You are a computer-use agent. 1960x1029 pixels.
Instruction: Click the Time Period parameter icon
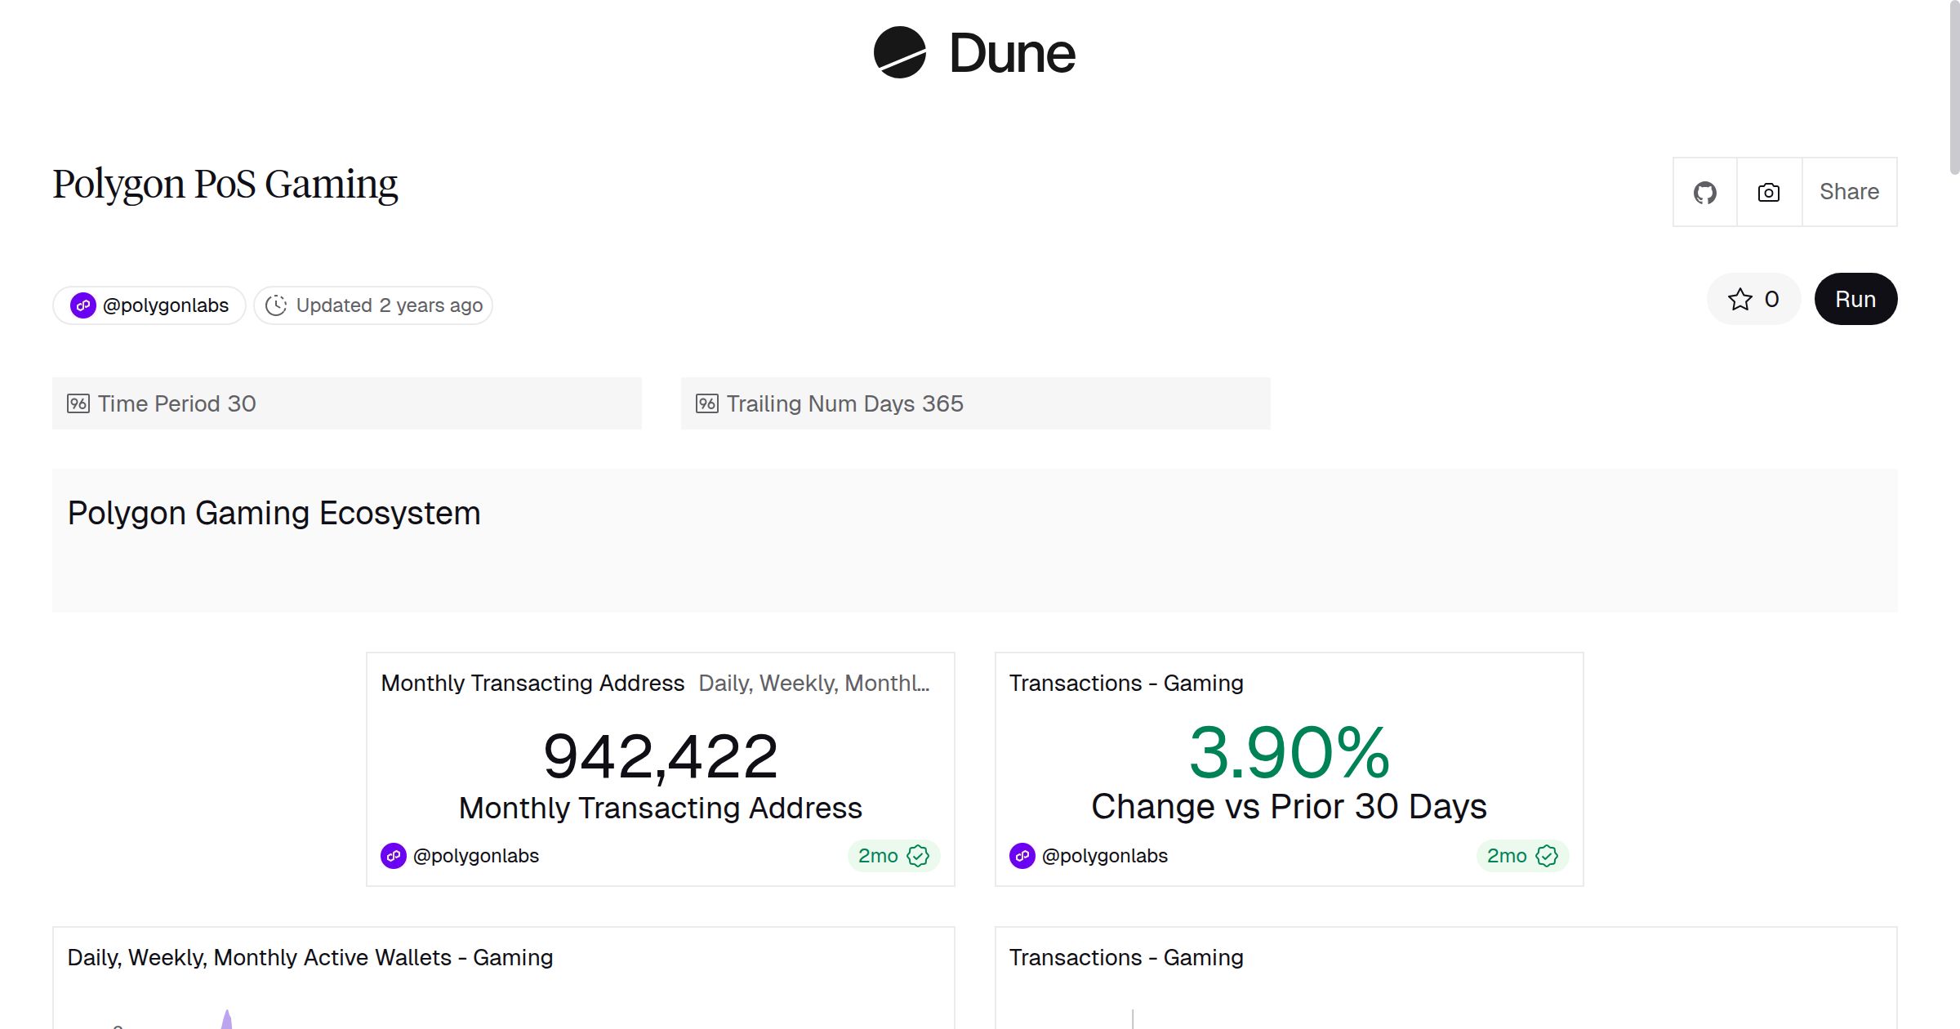[78, 403]
